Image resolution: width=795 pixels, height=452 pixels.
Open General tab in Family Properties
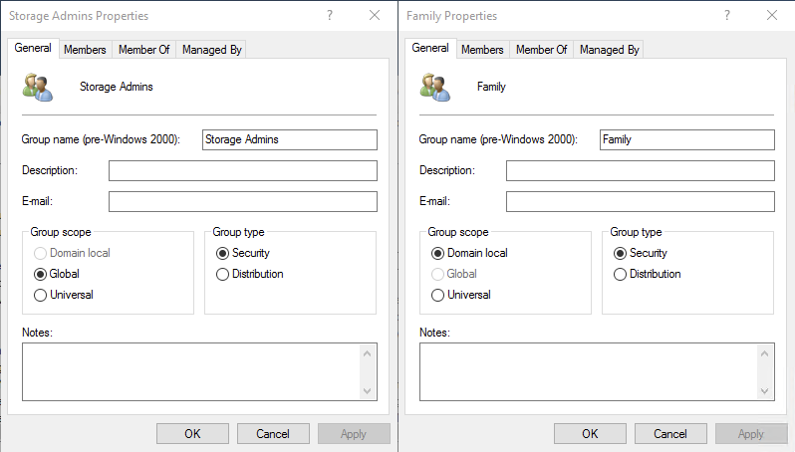coord(430,48)
